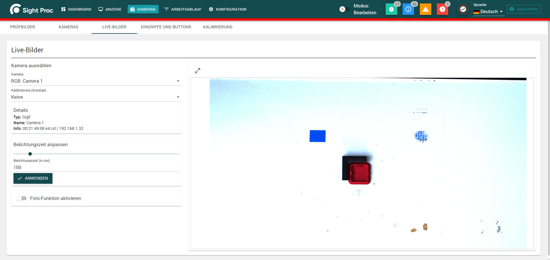Image resolution: width=550 pixels, height=260 pixels.
Task: Click the live camera image
Action: coord(368,163)
